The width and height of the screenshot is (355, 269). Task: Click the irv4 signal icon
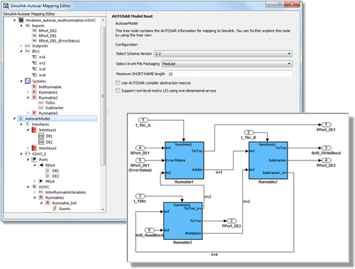coord(35,75)
